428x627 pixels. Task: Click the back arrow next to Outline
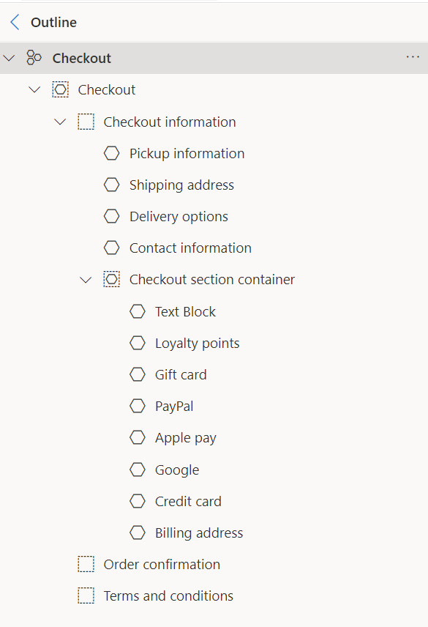pos(14,22)
